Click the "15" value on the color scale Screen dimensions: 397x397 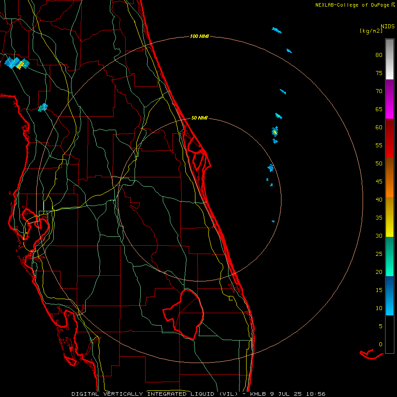pyautogui.click(x=379, y=290)
